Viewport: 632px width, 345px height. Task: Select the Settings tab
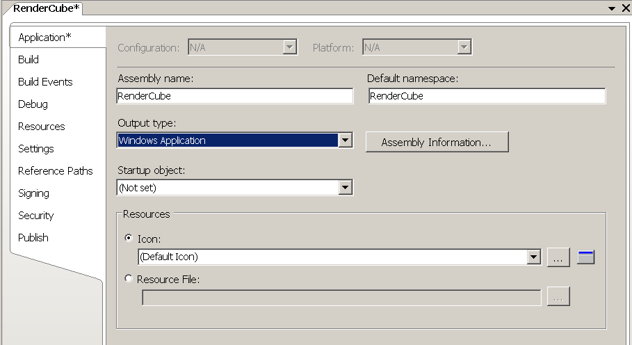pyautogui.click(x=35, y=149)
